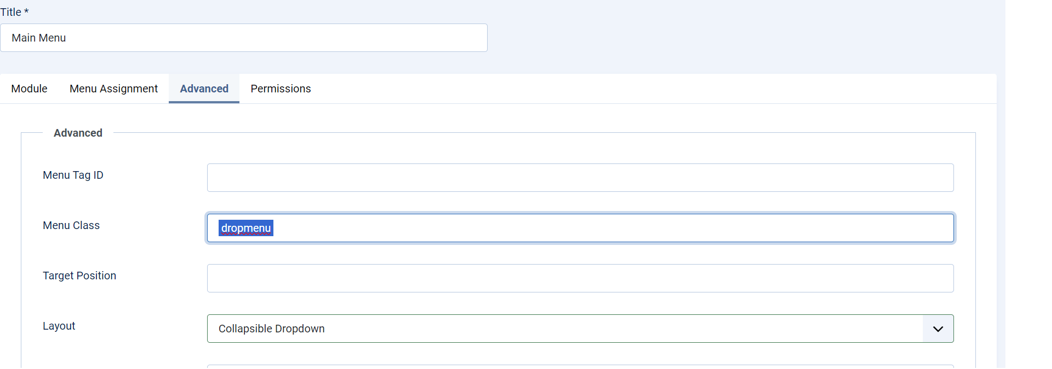1052x369 pixels.
Task: Switch to the Module tab
Action: 29,89
